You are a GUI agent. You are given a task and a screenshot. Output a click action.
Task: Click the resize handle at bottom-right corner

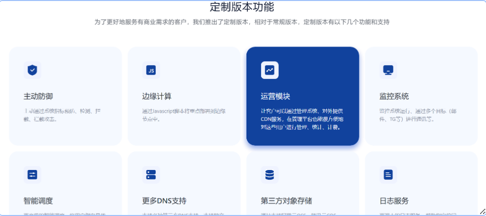pos(482,212)
